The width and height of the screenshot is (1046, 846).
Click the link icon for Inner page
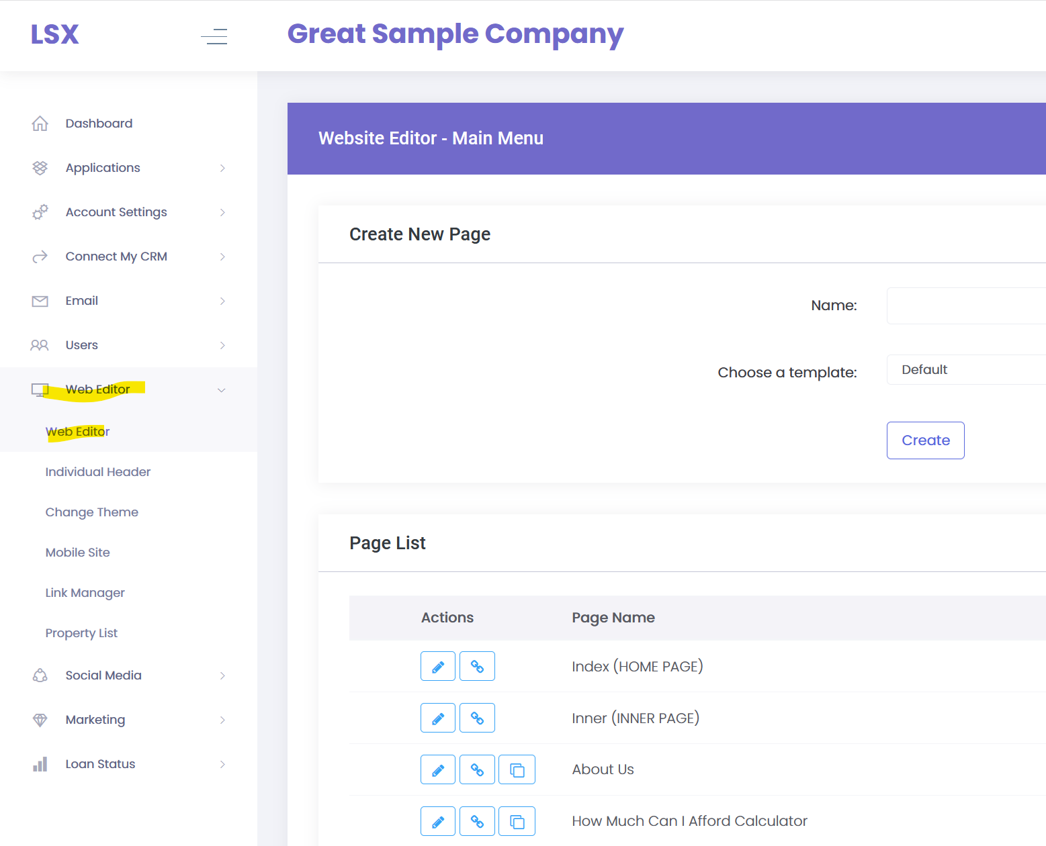pos(477,718)
